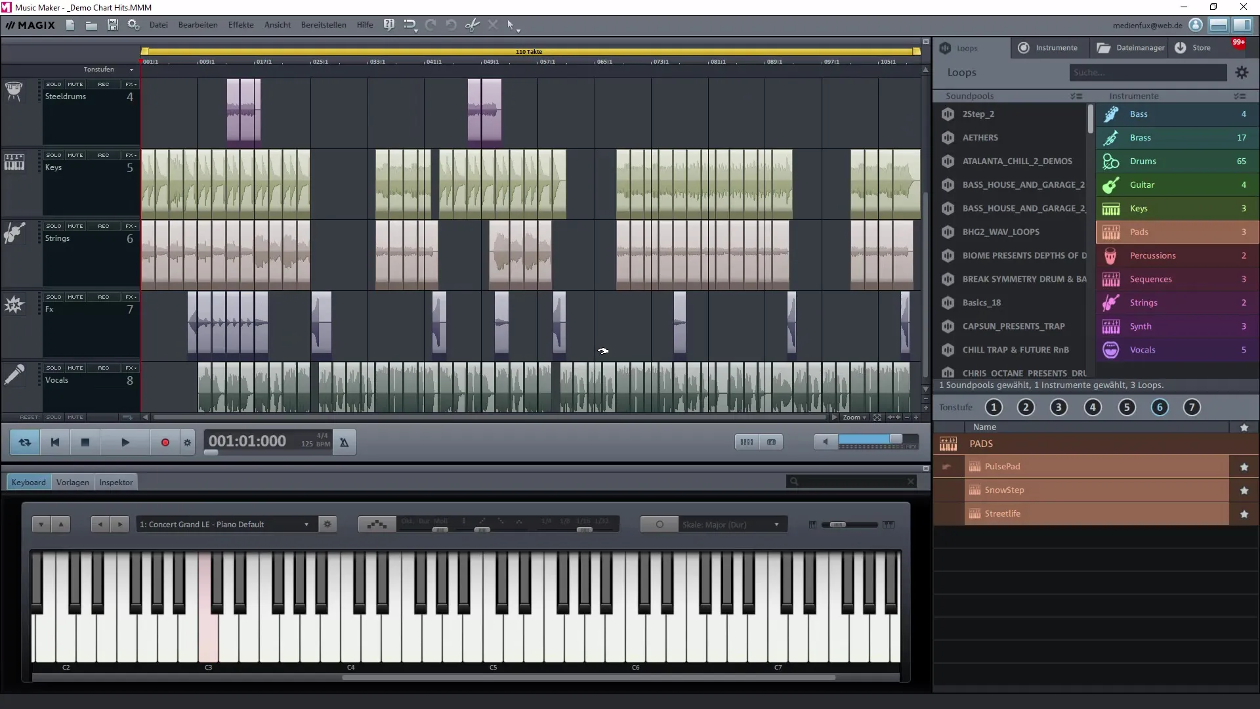Favorite the Streetlife loop with its star
This screenshot has width=1260, height=709.
coord(1244,514)
